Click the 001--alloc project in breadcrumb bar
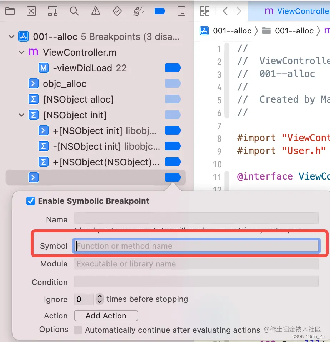The image size is (330, 342). [226, 31]
